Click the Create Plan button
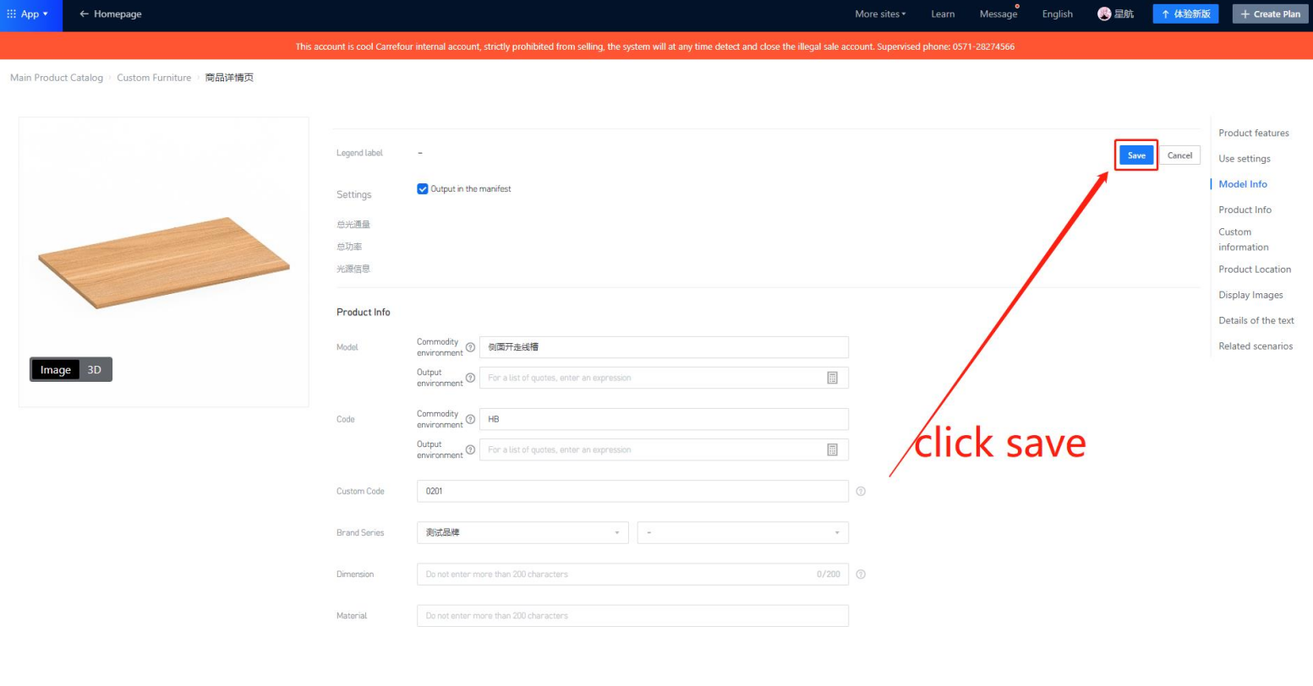1313x686 pixels. click(x=1270, y=14)
